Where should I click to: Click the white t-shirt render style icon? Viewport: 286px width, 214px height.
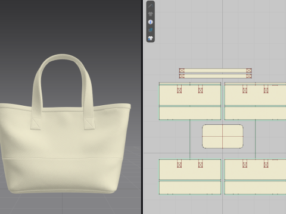151,38
